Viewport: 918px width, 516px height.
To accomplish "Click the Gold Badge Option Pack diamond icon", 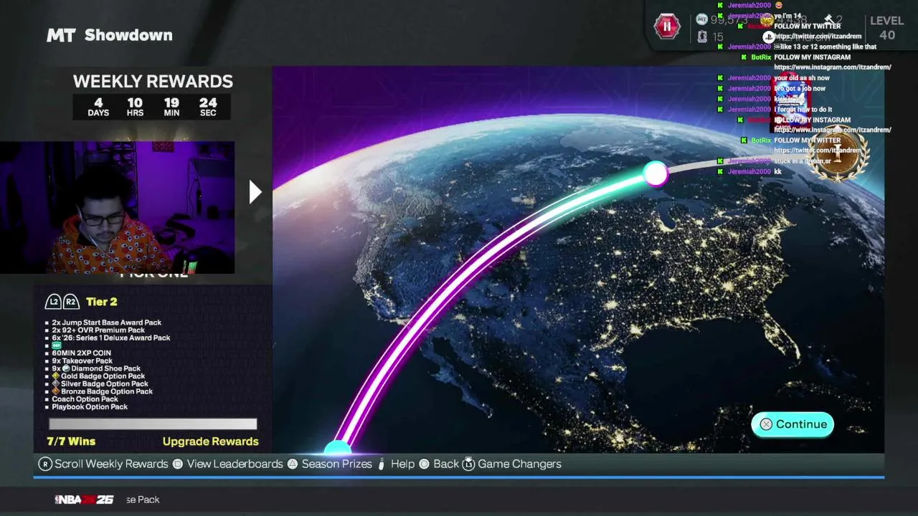I will [56, 376].
